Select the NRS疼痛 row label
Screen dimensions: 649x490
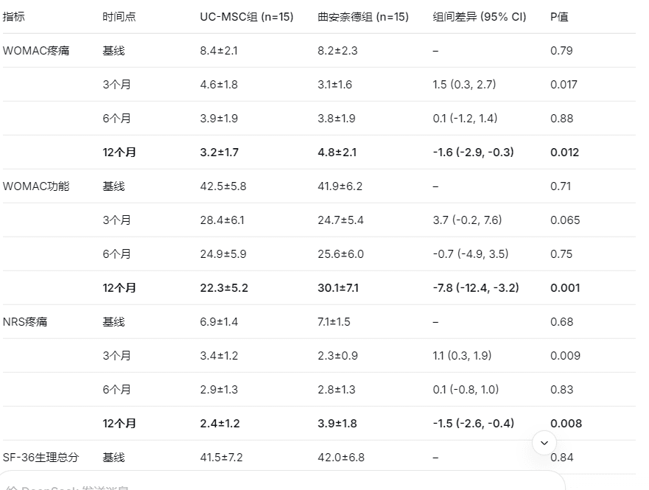[x=25, y=322]
